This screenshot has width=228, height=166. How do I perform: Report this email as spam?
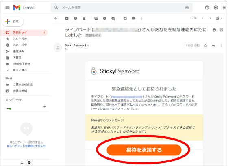(75, 18)
